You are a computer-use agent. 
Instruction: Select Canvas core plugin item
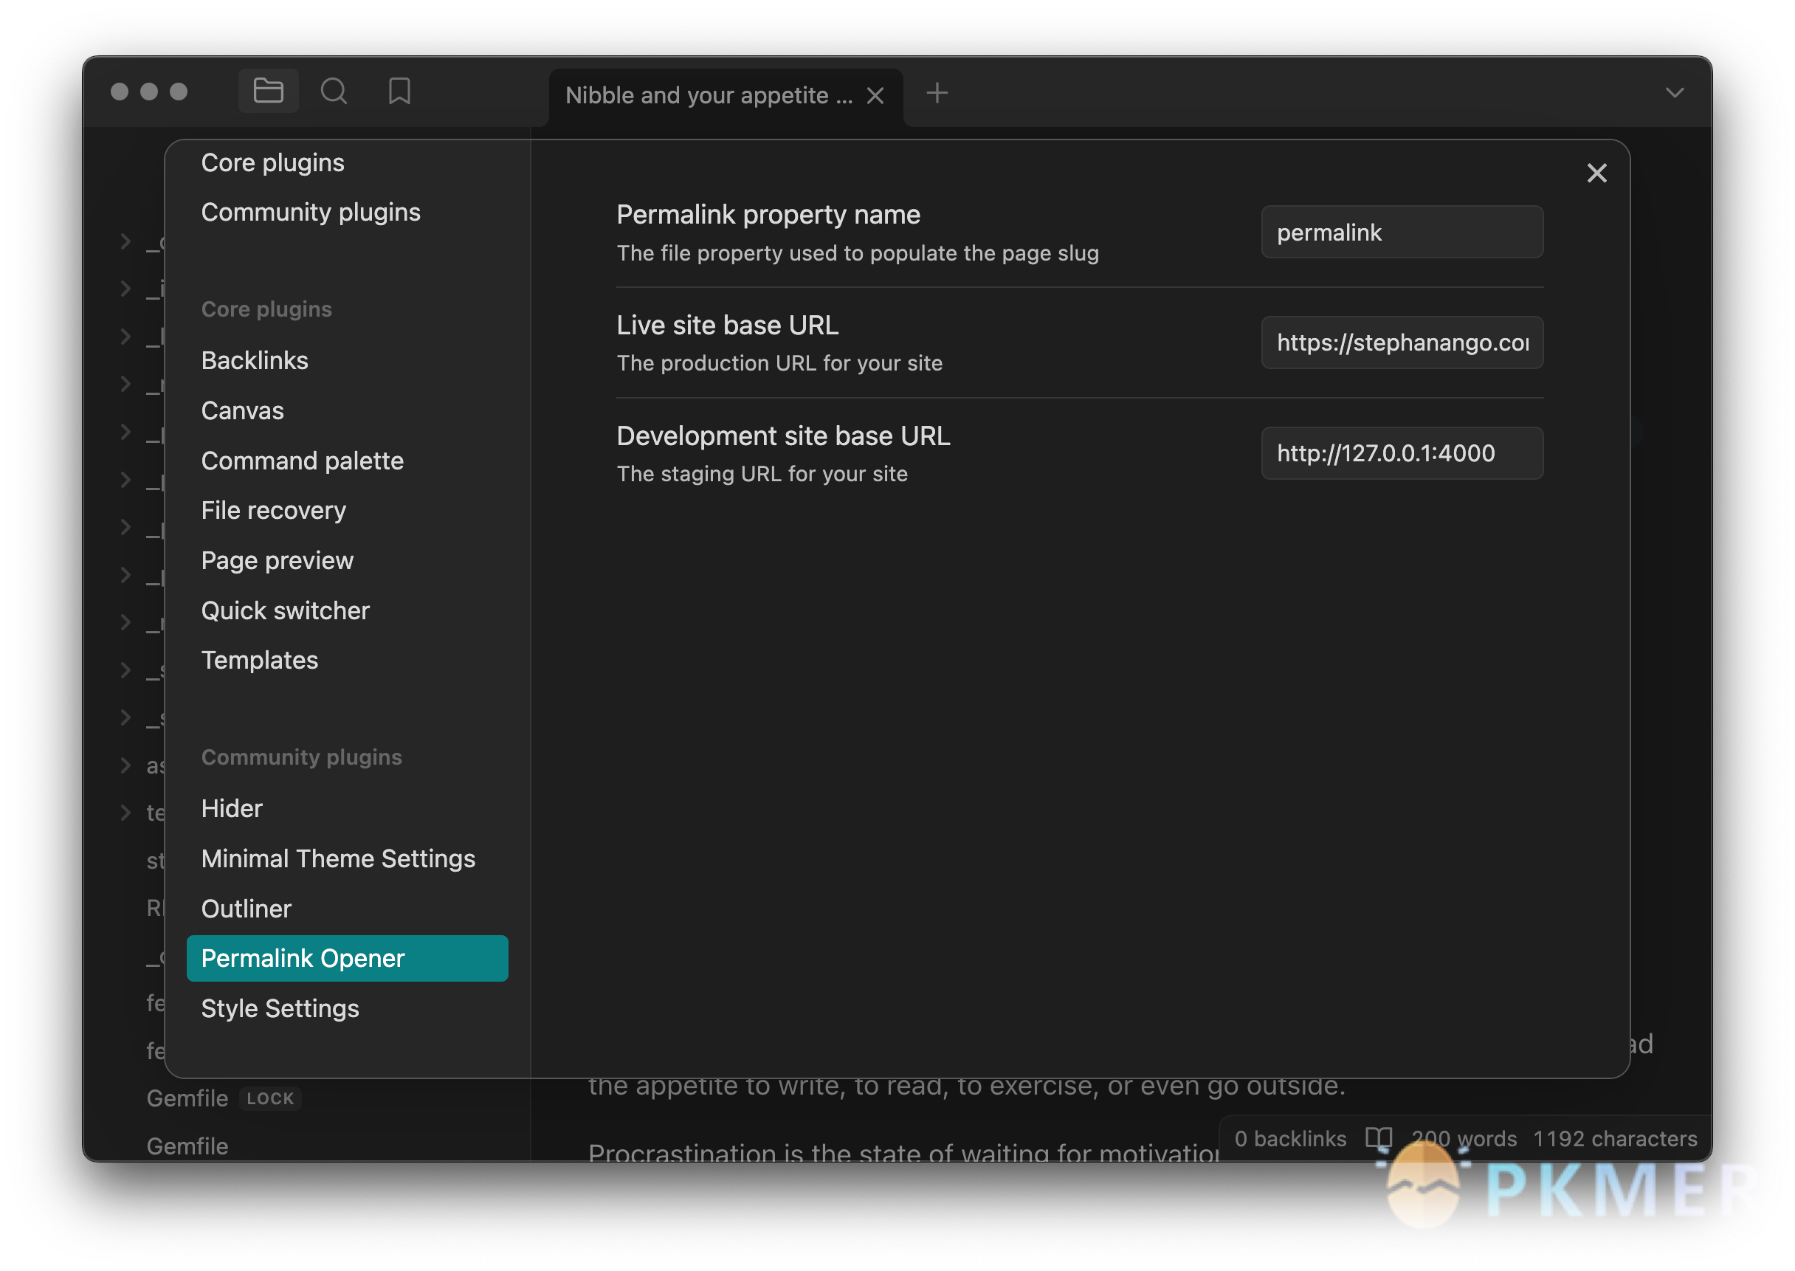(x=242, y=410)
